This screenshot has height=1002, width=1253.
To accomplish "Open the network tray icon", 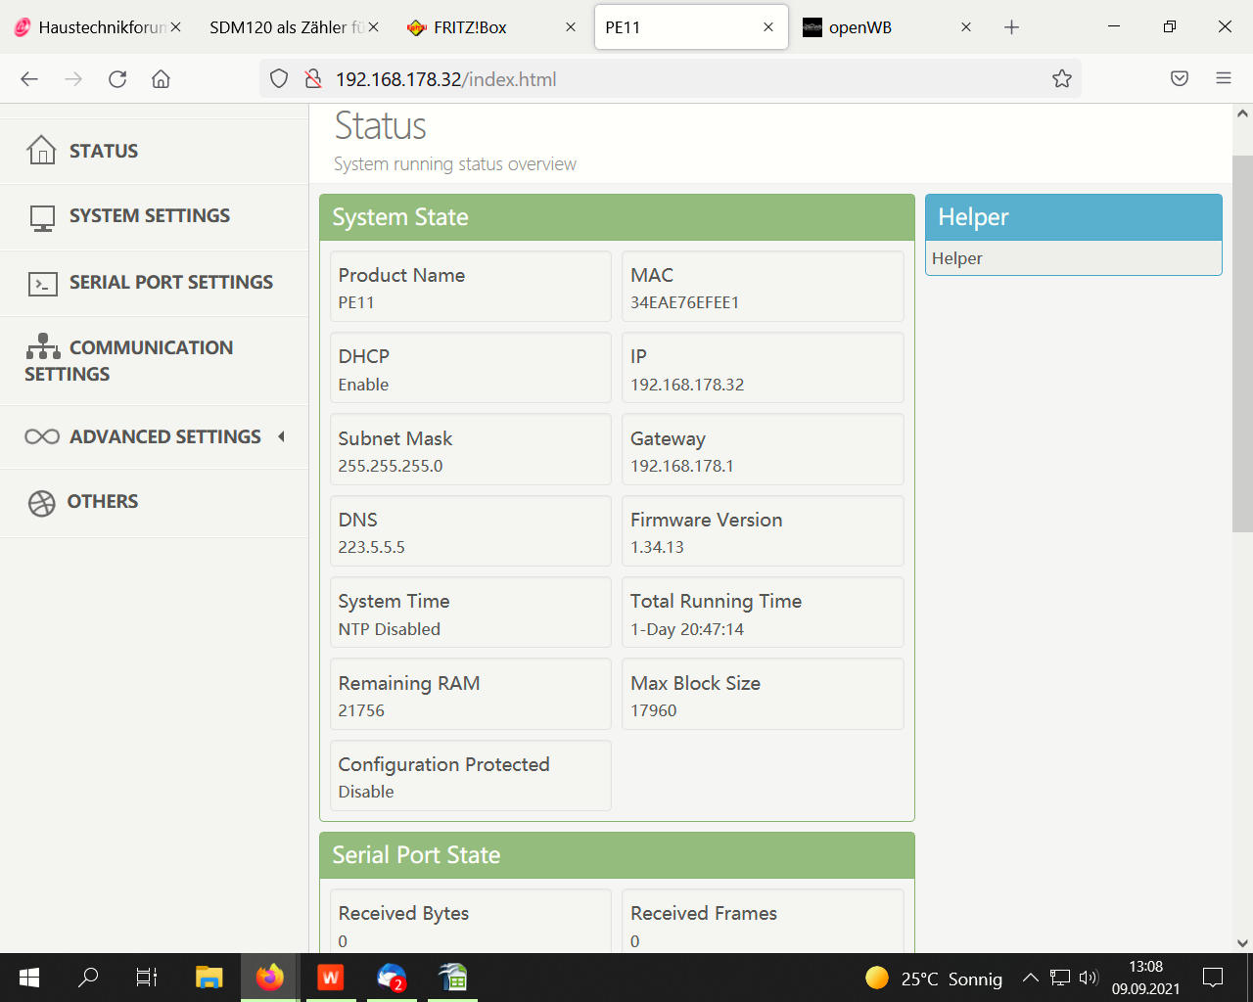I will (1060, 978).
